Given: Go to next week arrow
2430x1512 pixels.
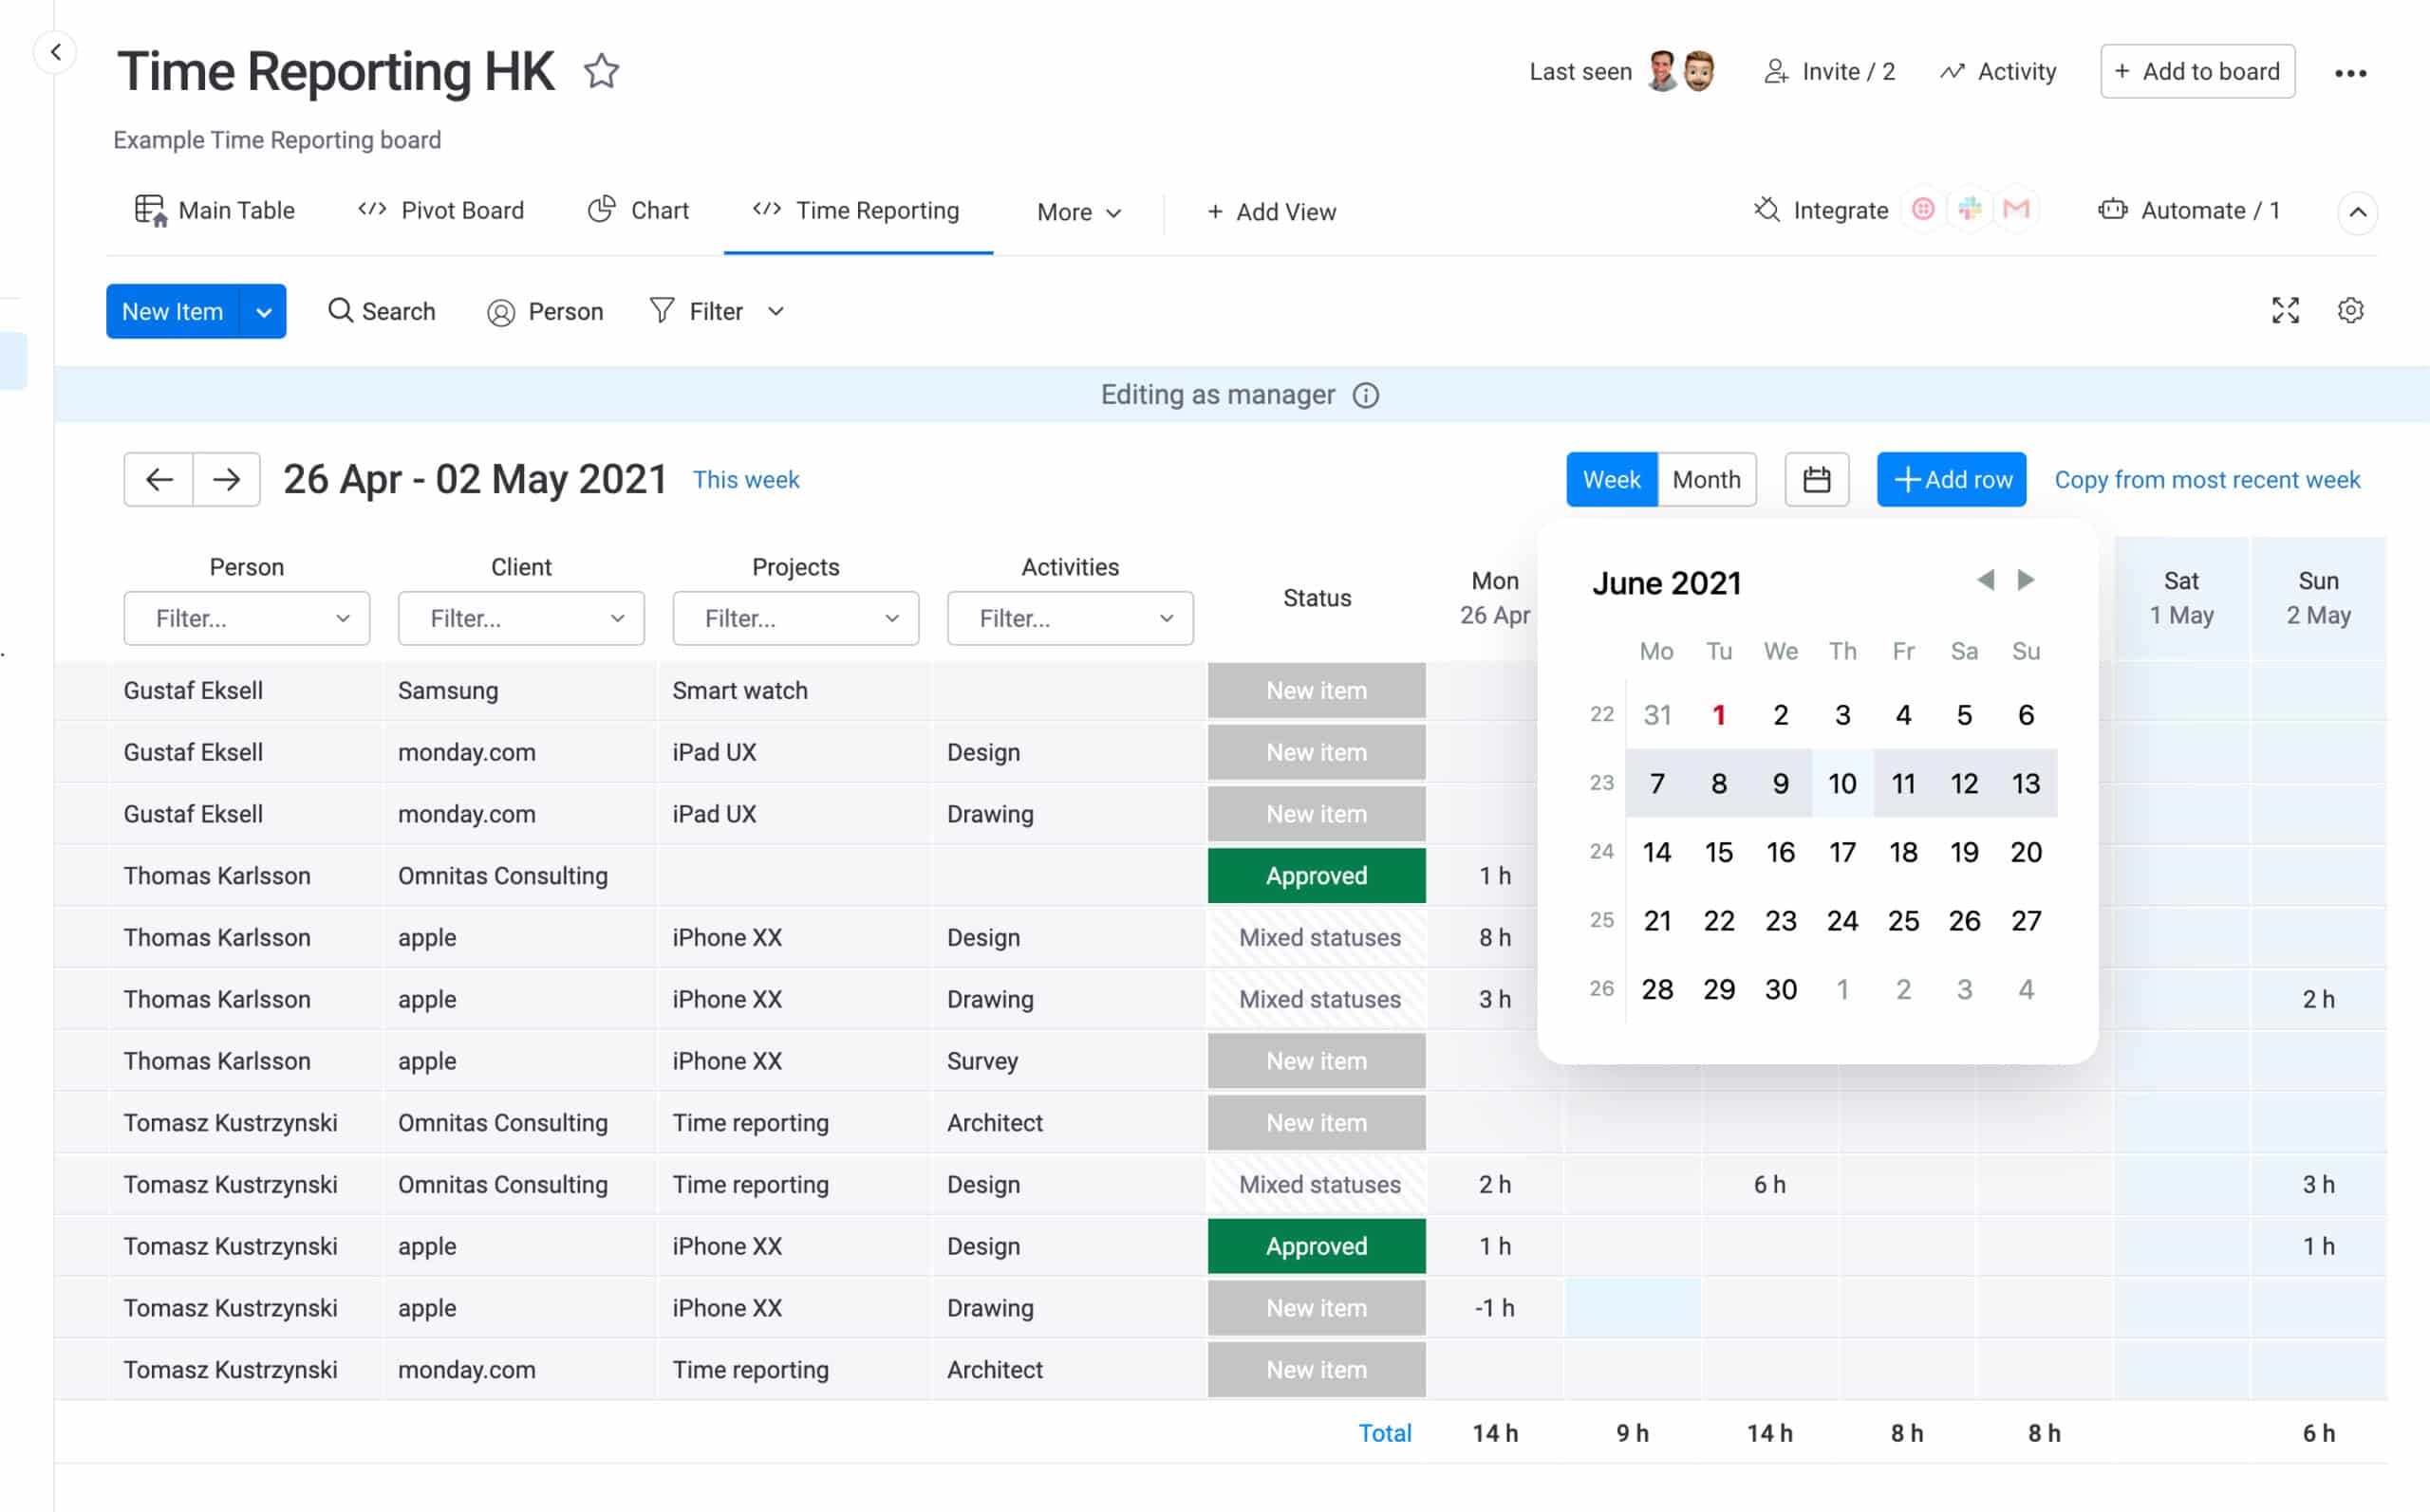Looking at the screenshot, I should pos(227,480).
